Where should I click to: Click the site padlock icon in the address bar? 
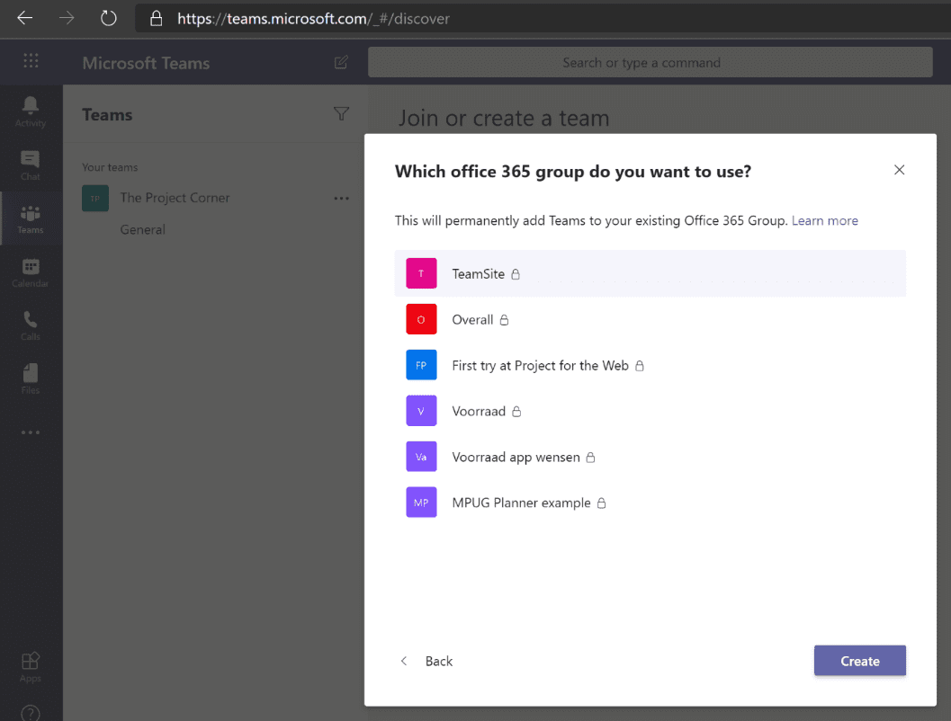[x=156, y=19]
